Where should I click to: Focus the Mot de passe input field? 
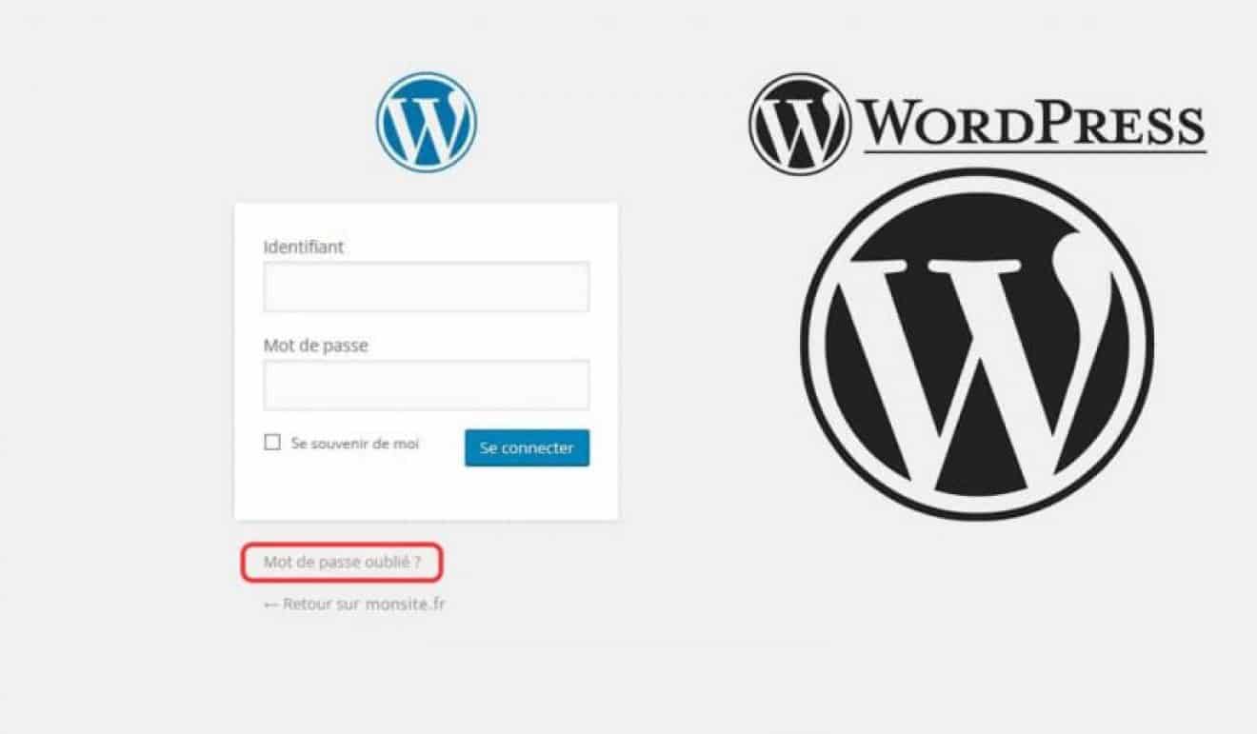pyautogui.click(x=427, y=385)
